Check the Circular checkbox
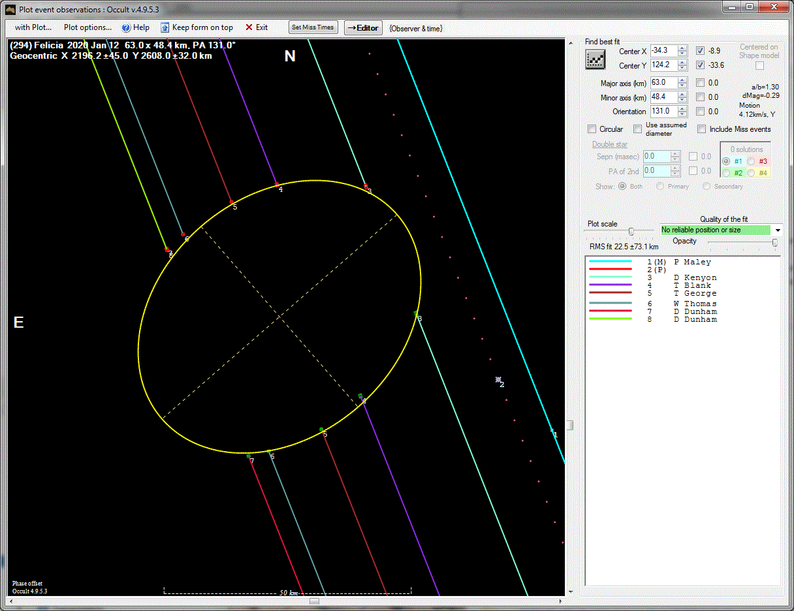This screenshot has height=611, width=794. [592, 129]
